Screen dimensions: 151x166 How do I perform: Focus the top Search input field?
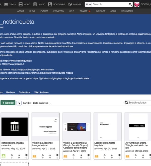(x=110, y=4)
